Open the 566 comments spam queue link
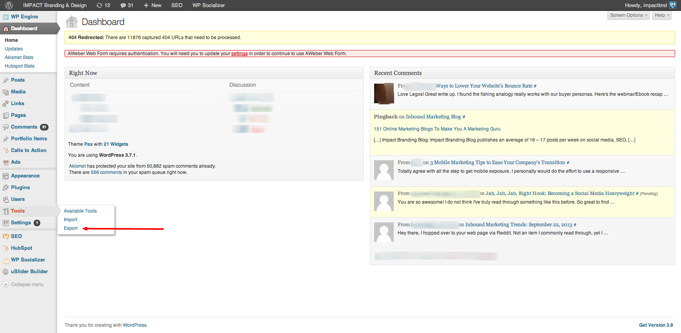This screenshot has width=681, height=333. (106, 172)
